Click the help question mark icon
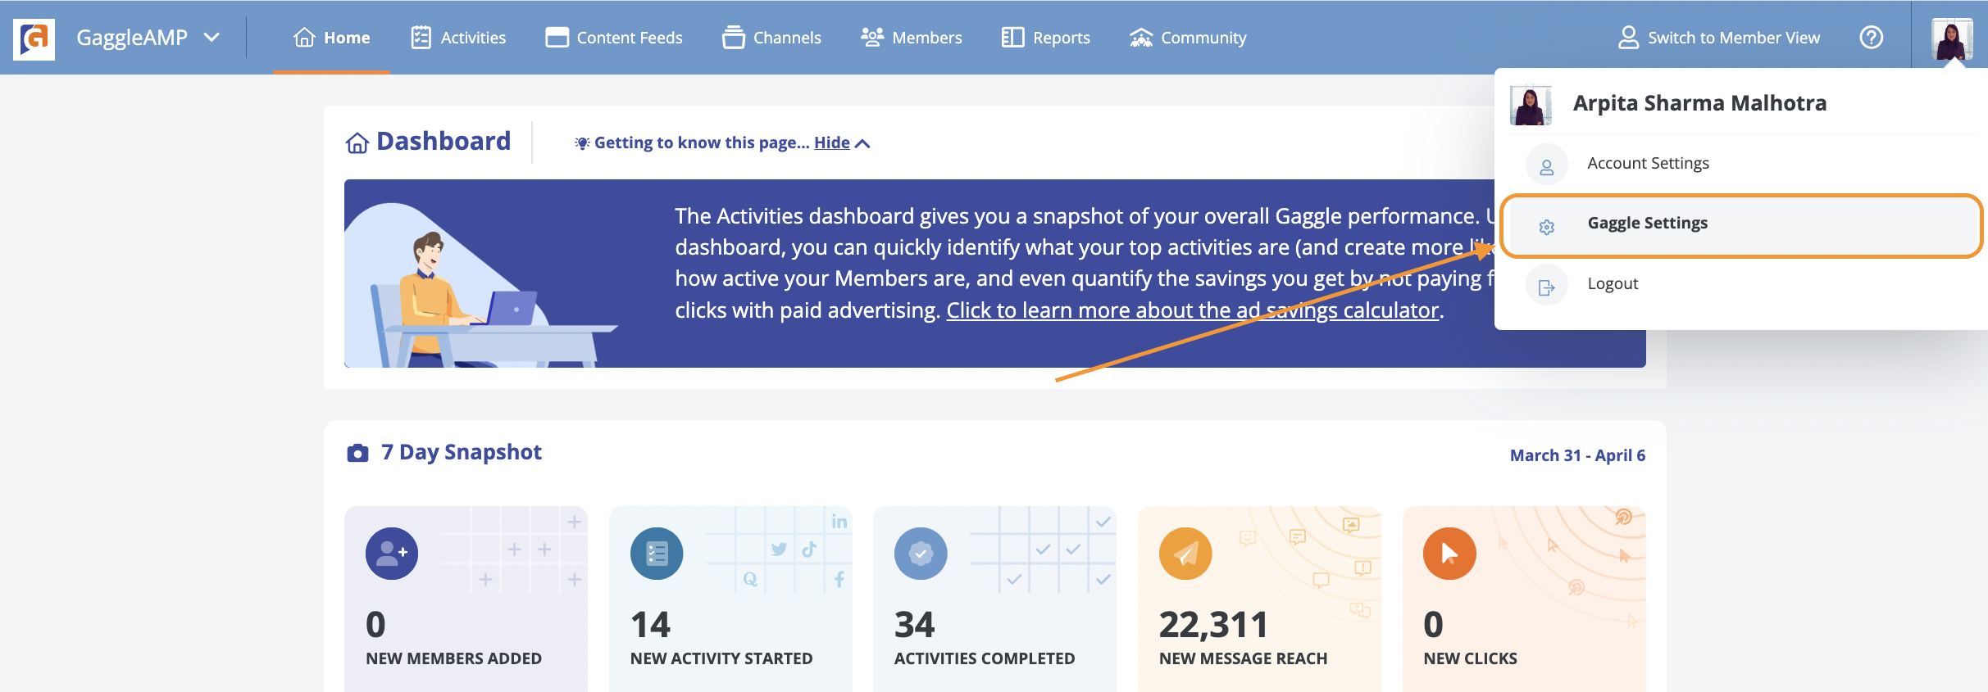The image size is (1988, 692). pyautogui.click(x=1872, y=37)
